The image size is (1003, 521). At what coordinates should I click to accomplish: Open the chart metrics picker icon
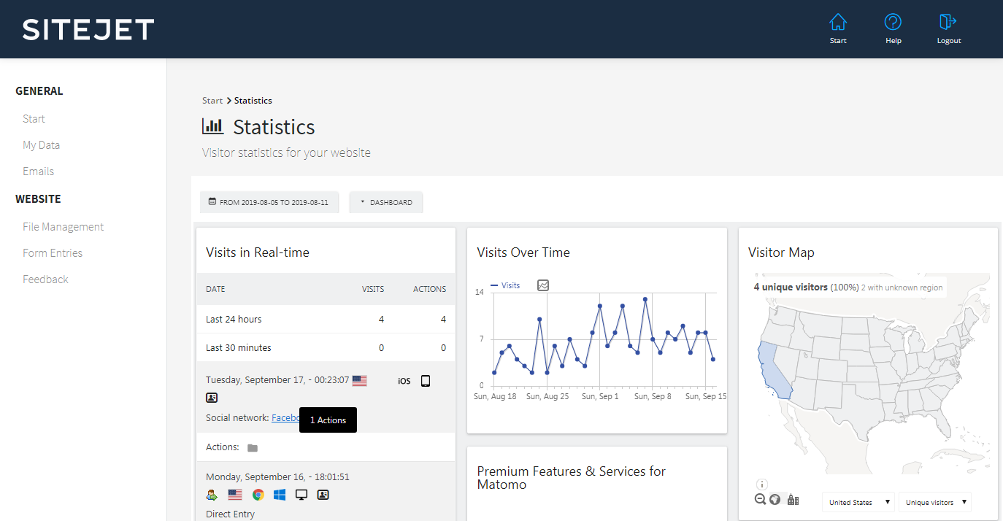pos(543,285)
